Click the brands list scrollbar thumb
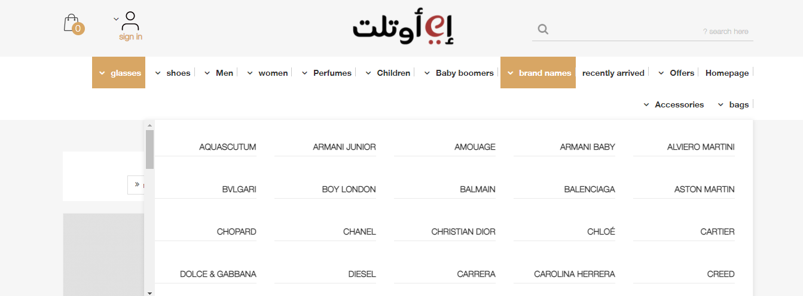803x296 pixels. (149, 149)
